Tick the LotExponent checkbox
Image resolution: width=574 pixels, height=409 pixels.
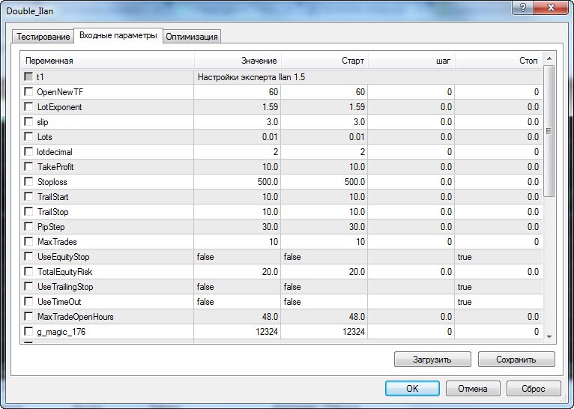click(28, 107)
